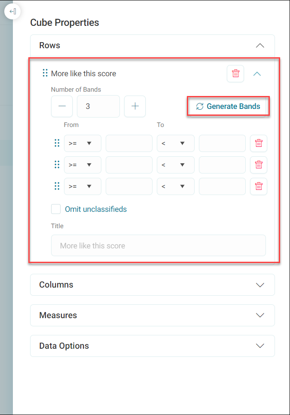Image resolution: width=290 pixels, height=415 pixels.
Task: Collapse the side panel with arrow icon
Action: 12,11
